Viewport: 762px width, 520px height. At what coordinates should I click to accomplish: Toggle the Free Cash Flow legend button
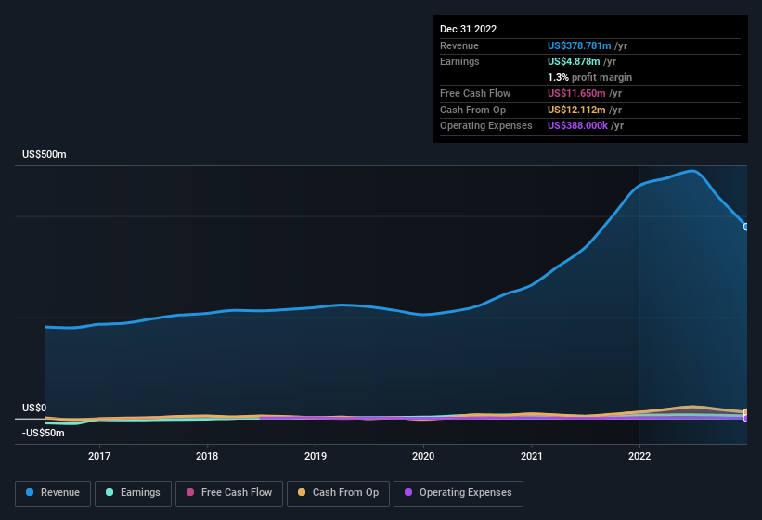(229, 493)
